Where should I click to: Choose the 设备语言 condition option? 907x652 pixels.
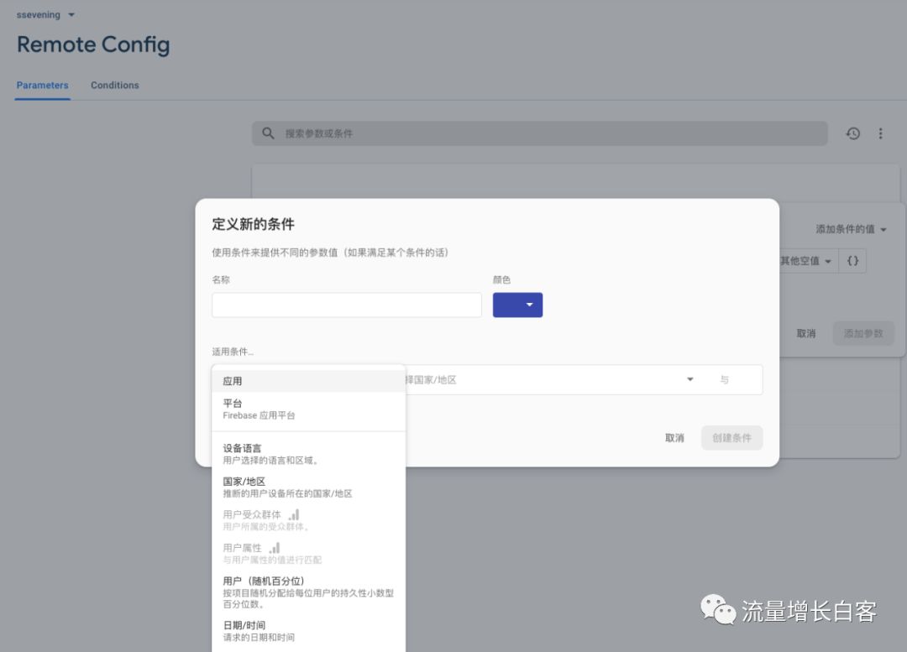pyautogui.click(x=308, y=454)
